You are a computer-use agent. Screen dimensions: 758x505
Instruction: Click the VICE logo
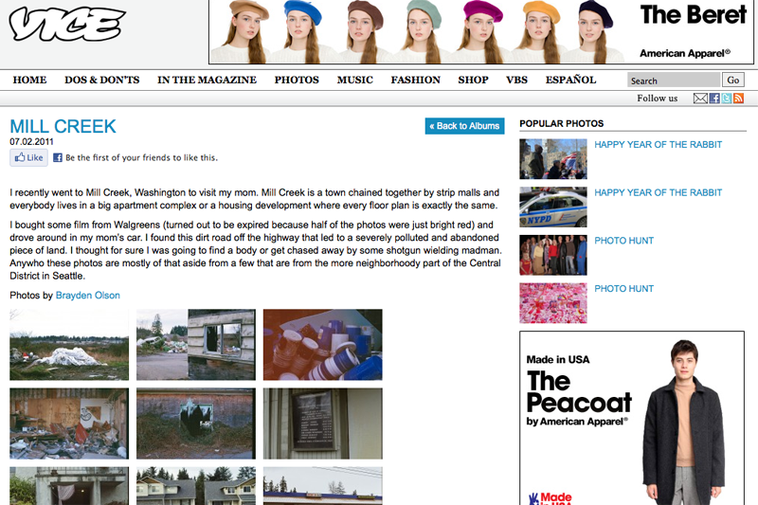click(x=67, y=24)
